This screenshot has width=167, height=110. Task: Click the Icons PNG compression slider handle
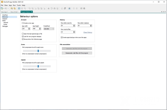(38, 51)
